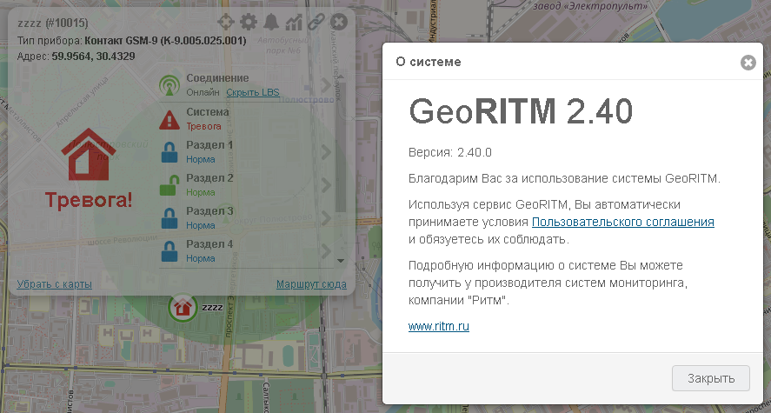Click Убрать с карты link
The image size is (771, 413).
point(55,284)
